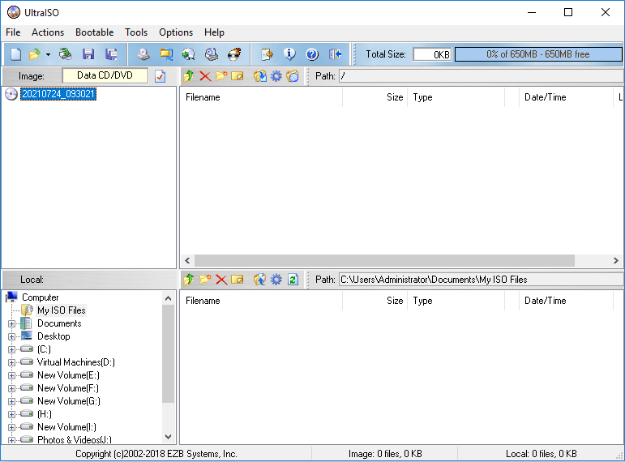
Task: Open the Options menu
Action: point(176,32)
